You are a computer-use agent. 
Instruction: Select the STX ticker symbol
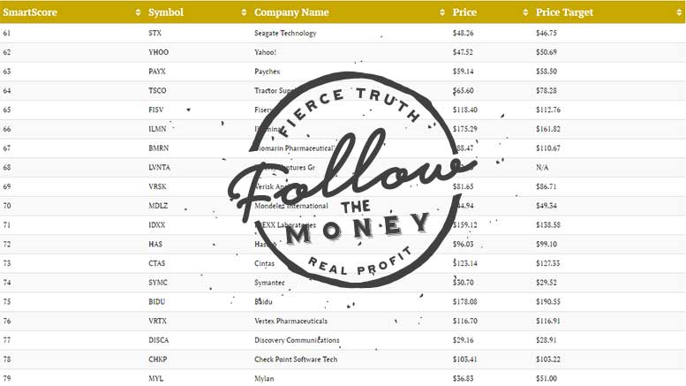(x=155, y=33)
